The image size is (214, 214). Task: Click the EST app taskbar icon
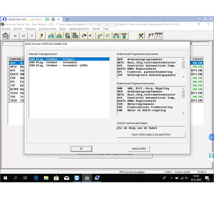click(x=87, y=178)
